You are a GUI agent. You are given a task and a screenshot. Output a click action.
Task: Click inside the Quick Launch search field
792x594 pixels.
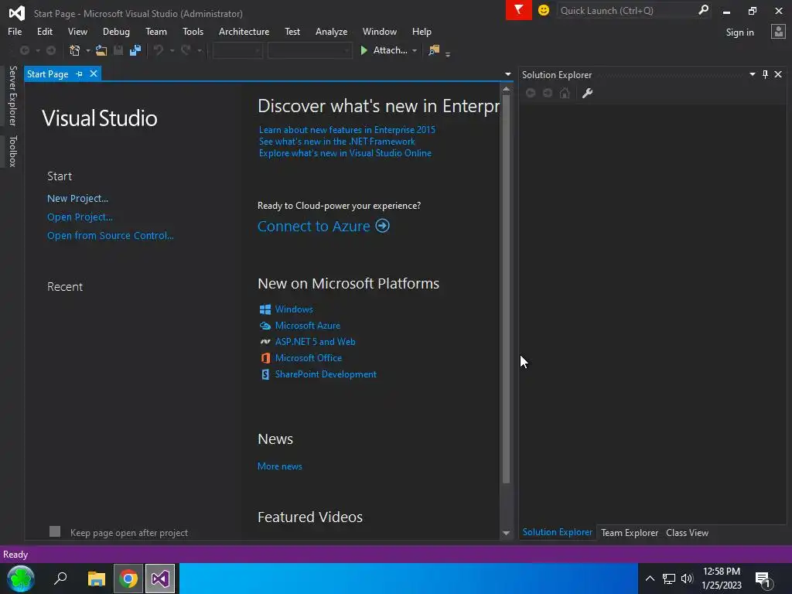[x=626, y=11]
